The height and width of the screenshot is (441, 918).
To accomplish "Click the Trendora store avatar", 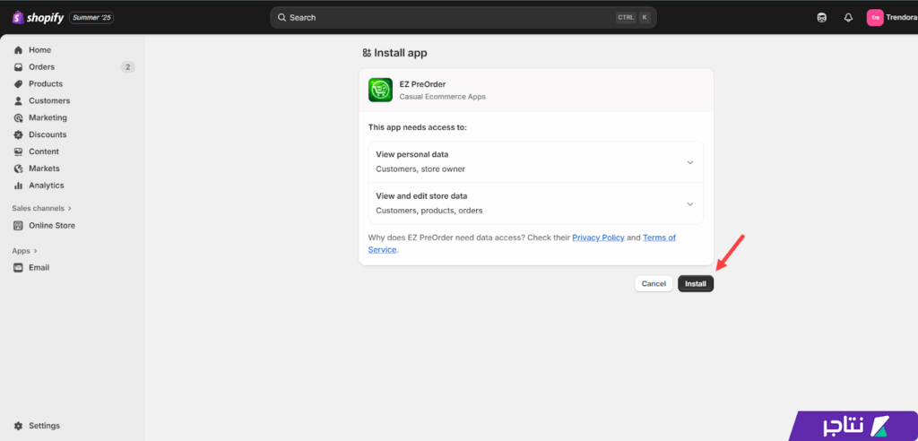I will point(875,18).
